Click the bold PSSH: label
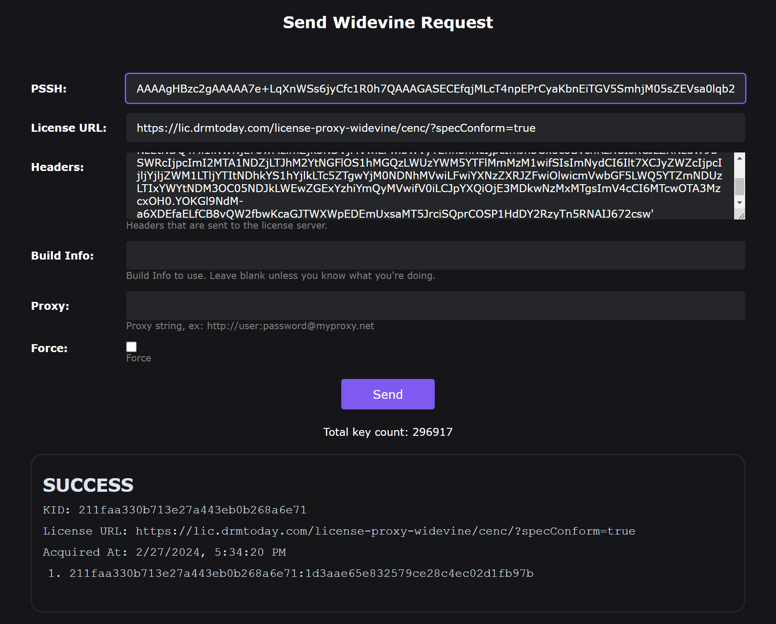This screenshot has width=776, height=624. pos(48,89)
